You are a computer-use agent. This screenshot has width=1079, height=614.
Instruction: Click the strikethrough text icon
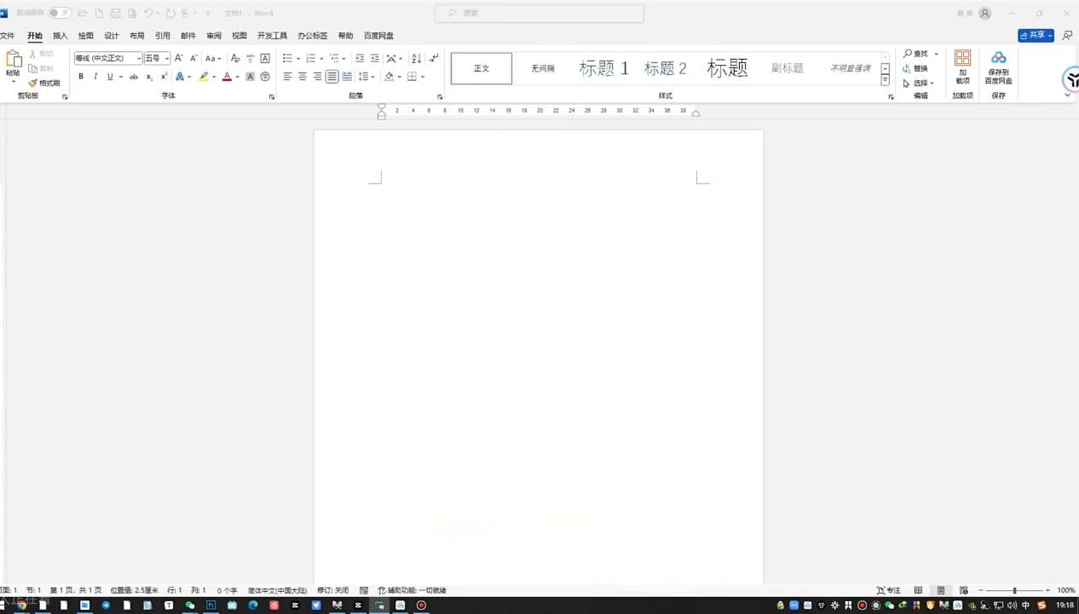tap(134, 77)
